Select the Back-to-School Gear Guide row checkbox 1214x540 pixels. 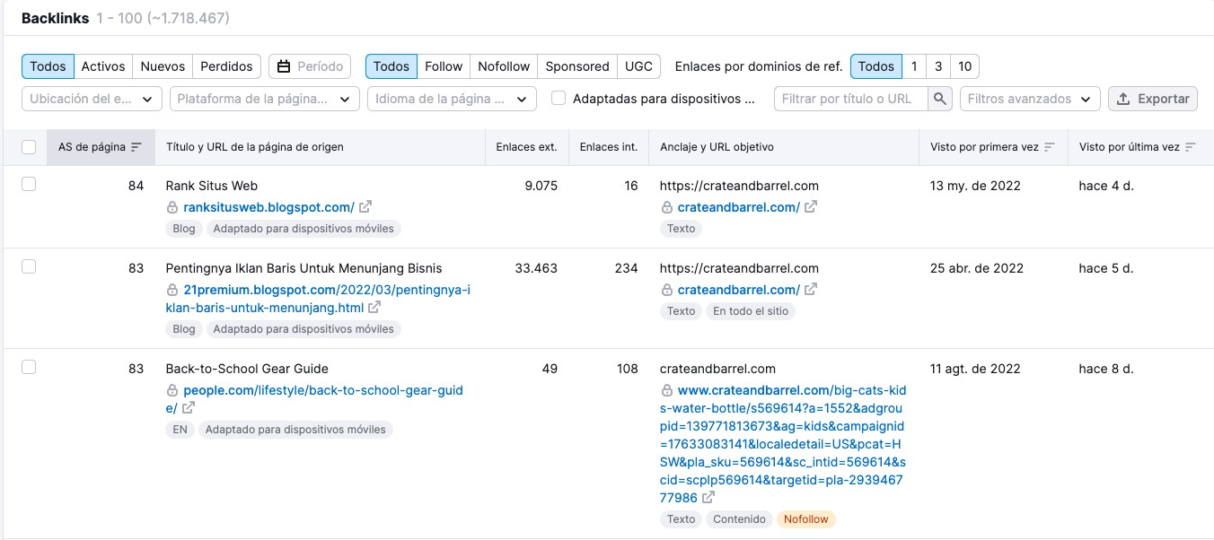[x=29, y=367]
